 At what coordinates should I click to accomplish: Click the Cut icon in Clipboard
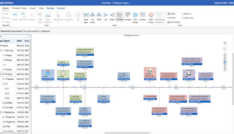coord(5,14)
